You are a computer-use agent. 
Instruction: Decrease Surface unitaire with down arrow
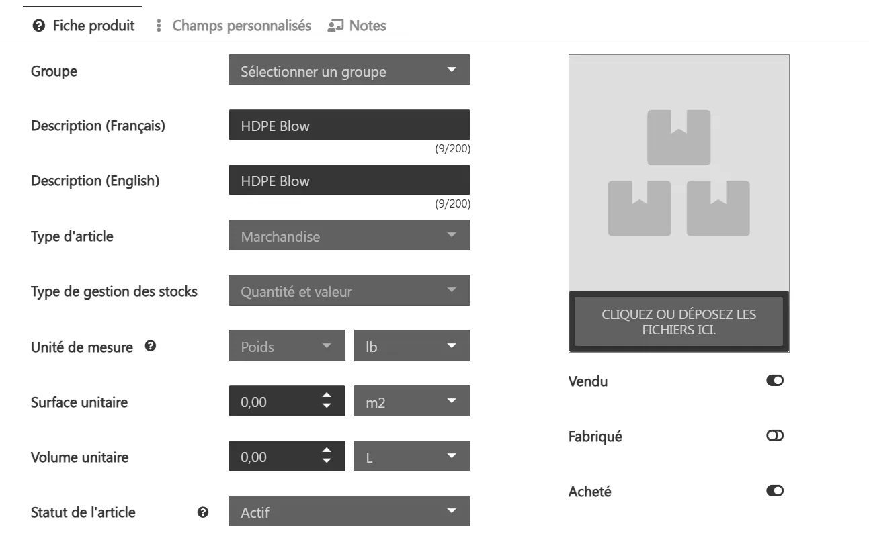pyautogui.click(x=327, y=406)
